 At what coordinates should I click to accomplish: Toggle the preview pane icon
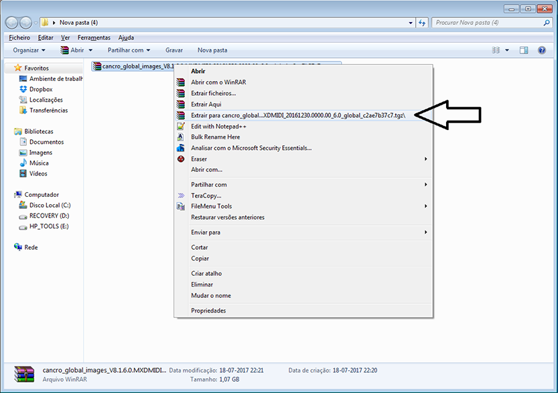click(524, 50)
